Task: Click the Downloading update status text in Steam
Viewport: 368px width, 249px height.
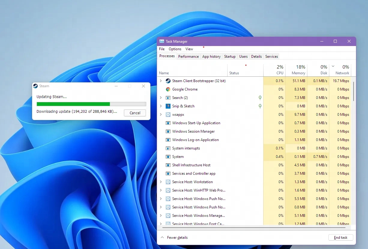Action: pos(77,112)
